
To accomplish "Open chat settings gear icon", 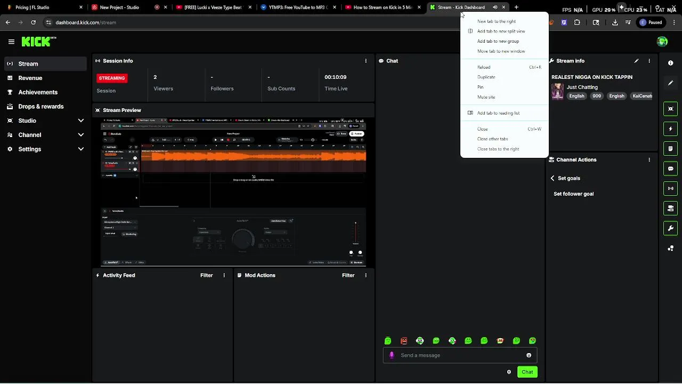I will (509, 372).
